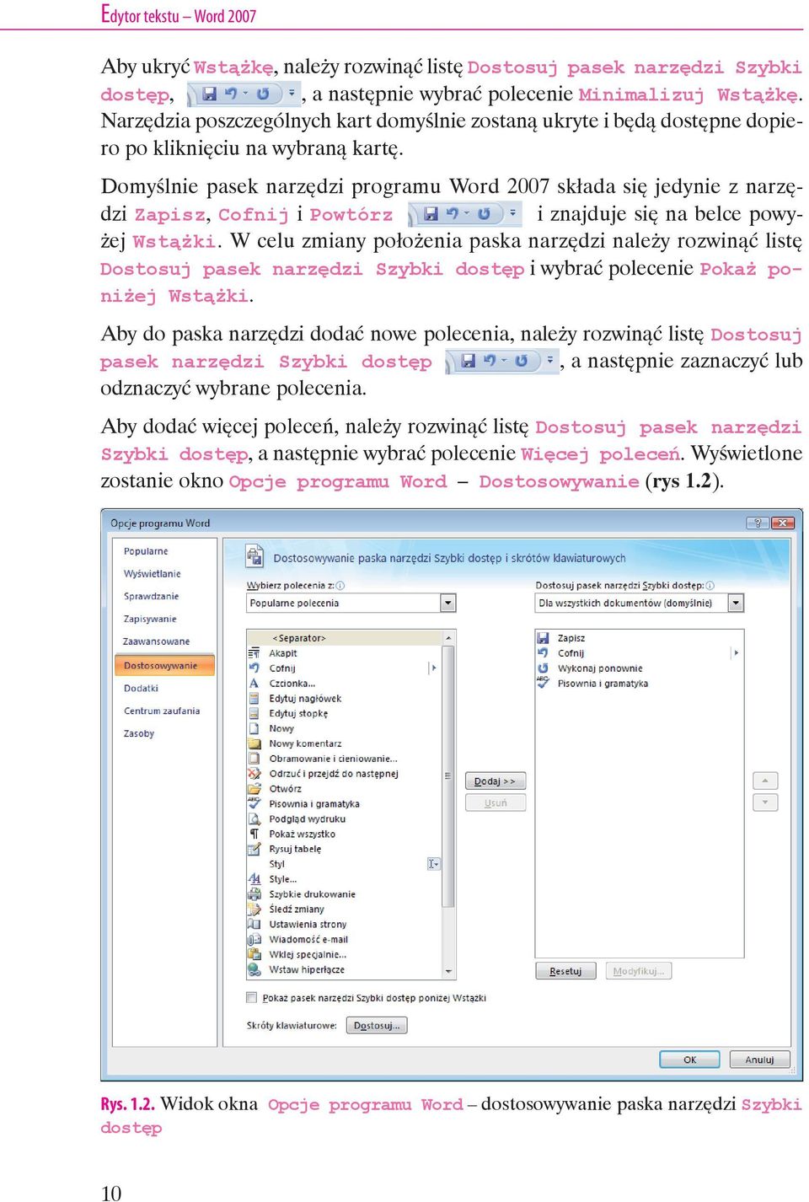This screenshot has width=809, height=1202.
Task: Click the Resetuj button
Action: [x=565, y=971]
